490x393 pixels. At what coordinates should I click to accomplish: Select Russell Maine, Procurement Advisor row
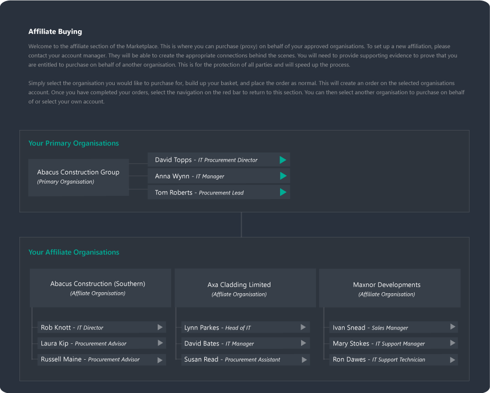click(x=101, y=360)
